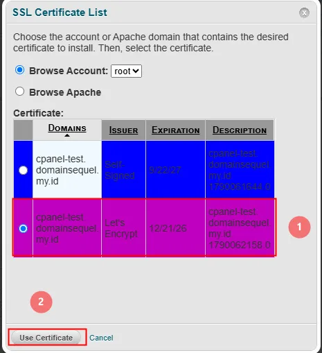Click the description cell ending 1790062158.0
The image size is (322, 353).
click(240, 228)
